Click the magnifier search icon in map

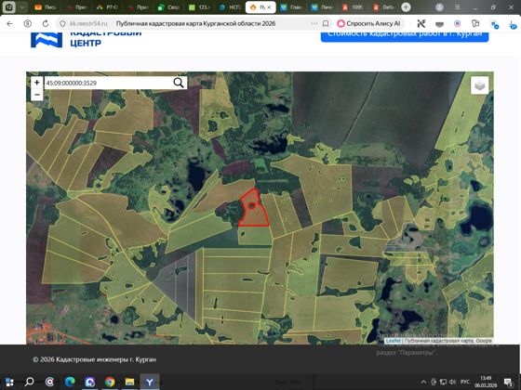179,83
